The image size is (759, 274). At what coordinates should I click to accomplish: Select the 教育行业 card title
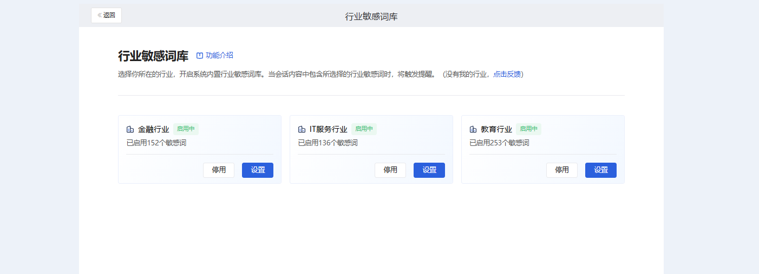[x=496, y=129]
